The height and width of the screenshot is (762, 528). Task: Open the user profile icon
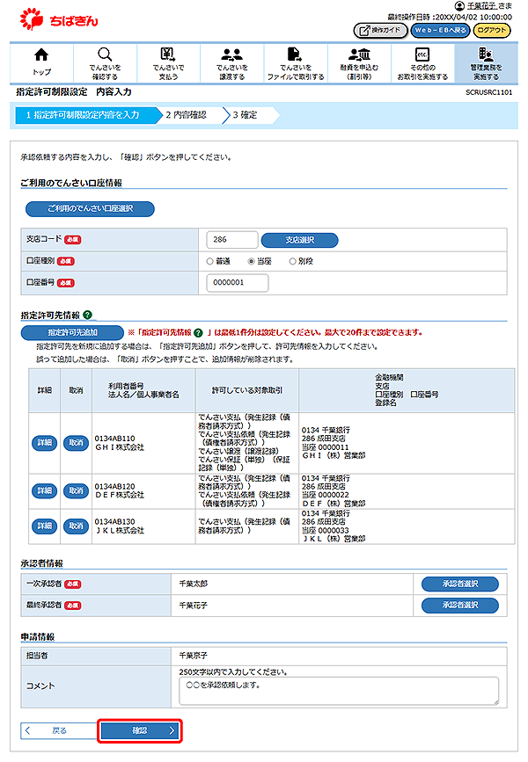tap(459, 6)
